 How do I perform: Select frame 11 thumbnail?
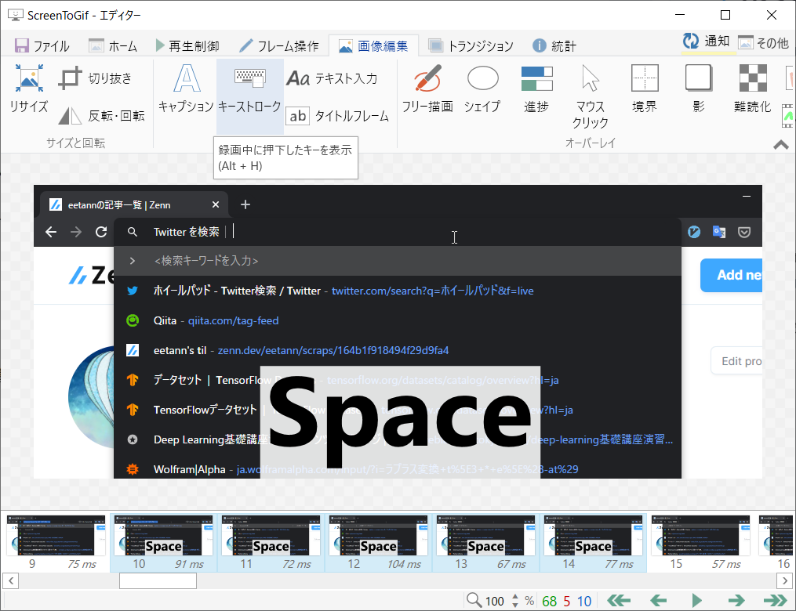click(x=271, y=543)
